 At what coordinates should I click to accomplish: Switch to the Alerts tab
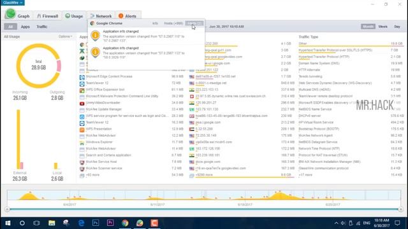click(x=127, y=16)
